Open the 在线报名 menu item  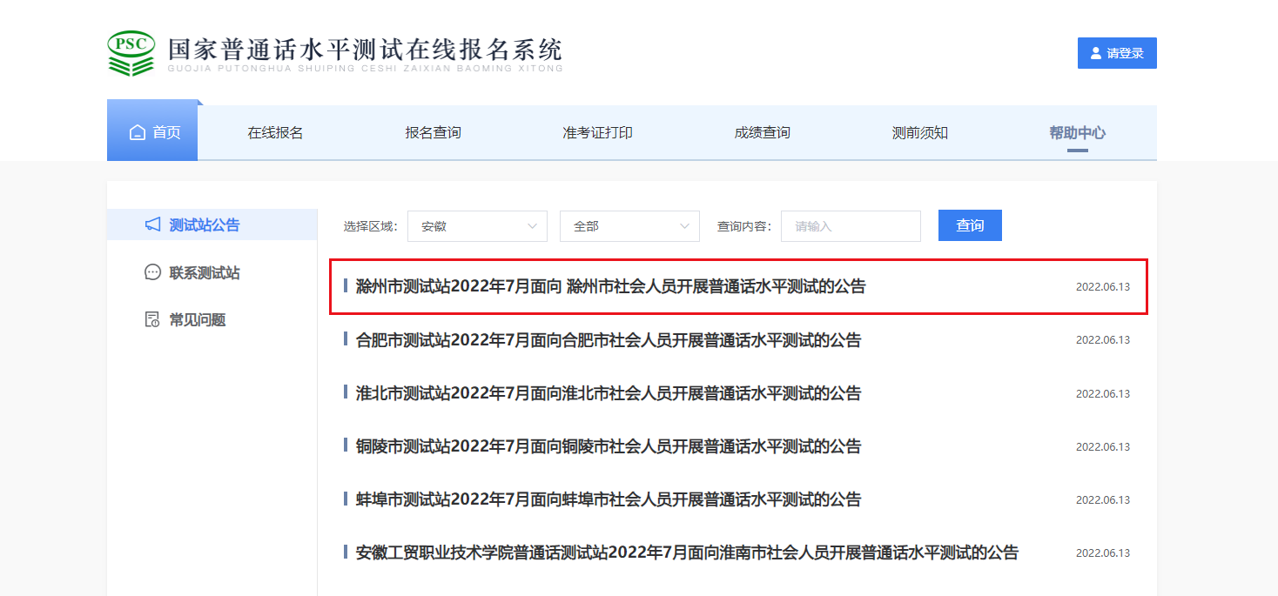[275, 133]
